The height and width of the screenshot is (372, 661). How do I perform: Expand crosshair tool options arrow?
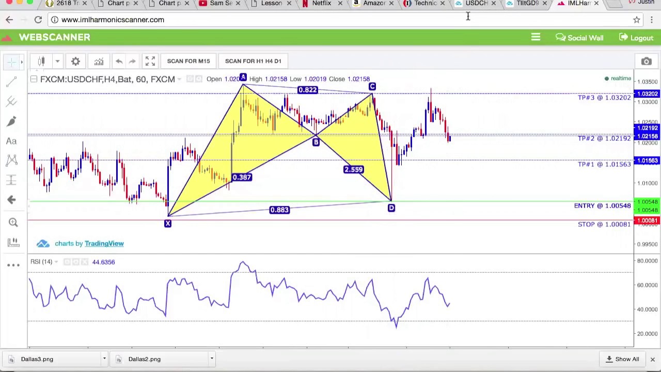[x=21, y=62]
